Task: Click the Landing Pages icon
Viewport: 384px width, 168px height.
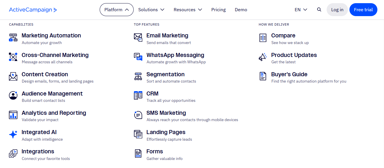Action: point(138,134)
